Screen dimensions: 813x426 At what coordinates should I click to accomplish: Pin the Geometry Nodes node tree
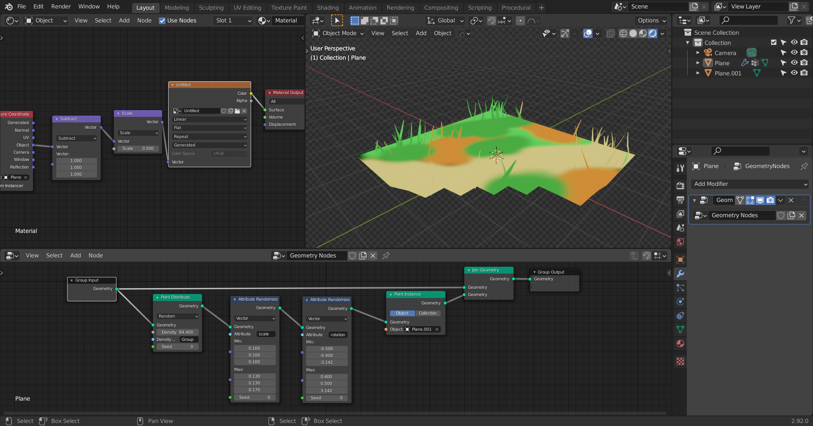click(386, 255)
